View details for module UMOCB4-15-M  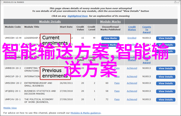(166, 38)
